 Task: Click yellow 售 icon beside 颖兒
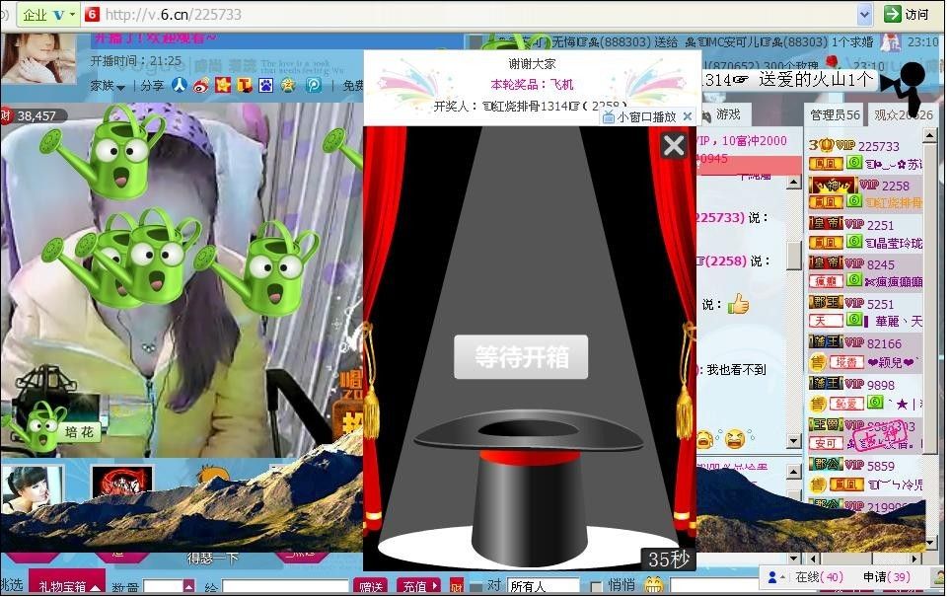click(818, 362)
